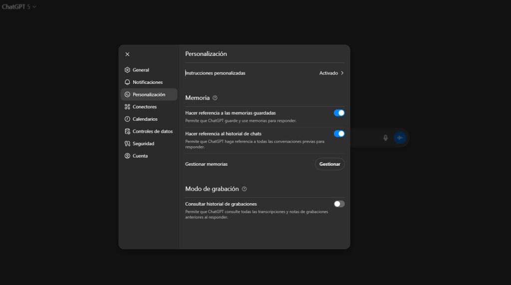
Task: Click the Personalización panel heading
Action: (206, 54)
